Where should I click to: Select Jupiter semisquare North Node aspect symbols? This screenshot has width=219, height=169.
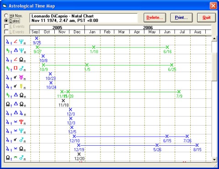pyautogui.click(x=16, y=59)
